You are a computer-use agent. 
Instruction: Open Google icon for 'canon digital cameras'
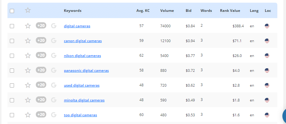coord(54,41)
